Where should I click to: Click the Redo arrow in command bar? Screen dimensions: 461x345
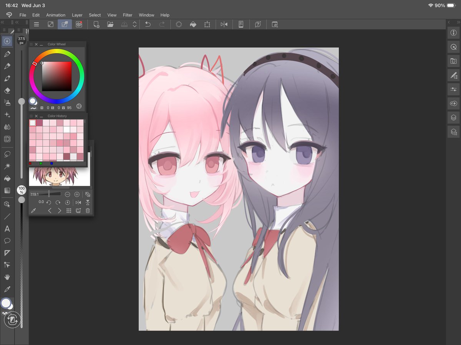[x=162, y=24]
